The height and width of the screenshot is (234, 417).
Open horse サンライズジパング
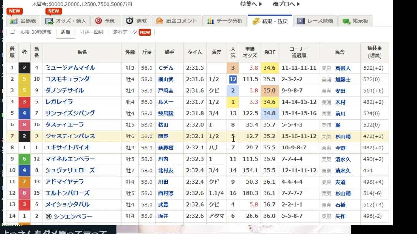coord(70,113)
